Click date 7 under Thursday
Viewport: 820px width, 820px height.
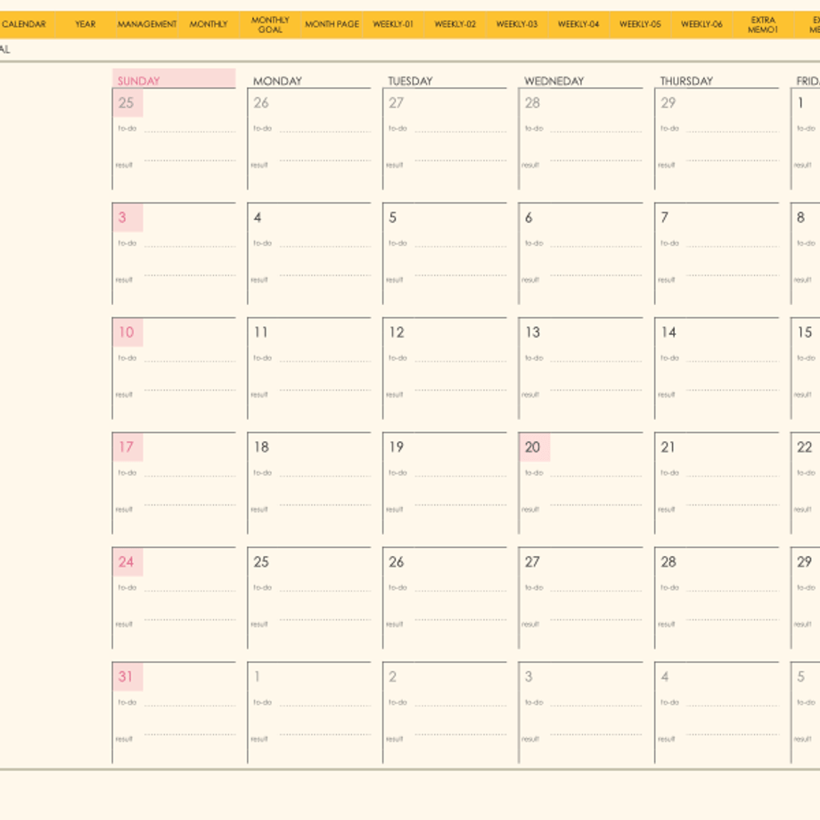[x=665, y=217]
